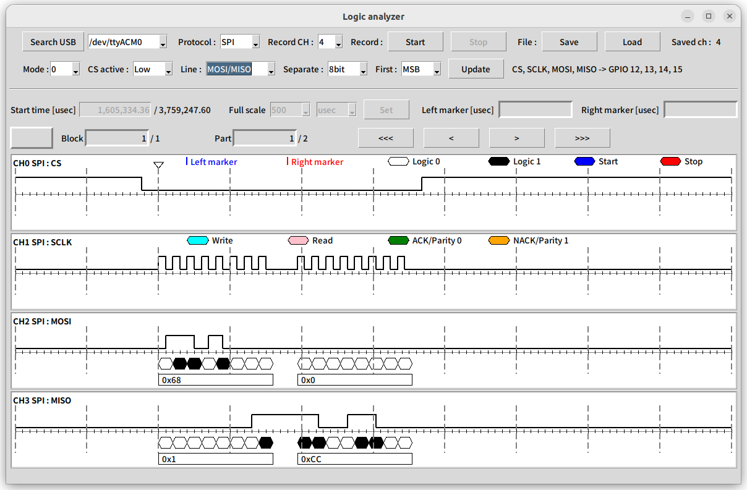747x490 pixels.
Task: Click the cyan Write legend marker
Action: coord(197,240)
